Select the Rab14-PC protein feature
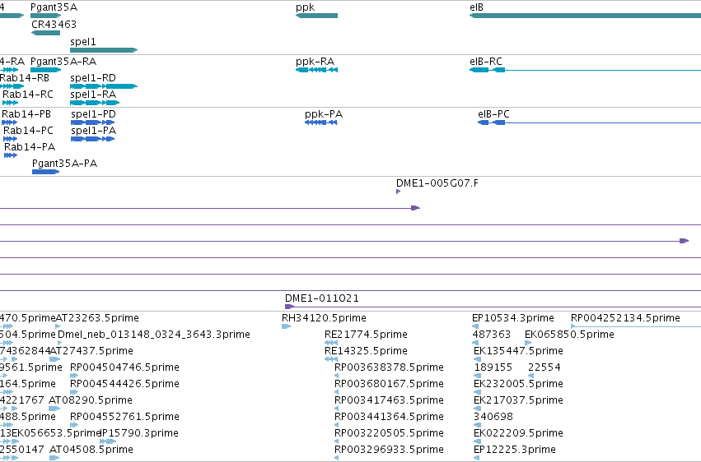The width and height of the screenshot is (701, 462). pyautogui.click(x=10, y=139)
